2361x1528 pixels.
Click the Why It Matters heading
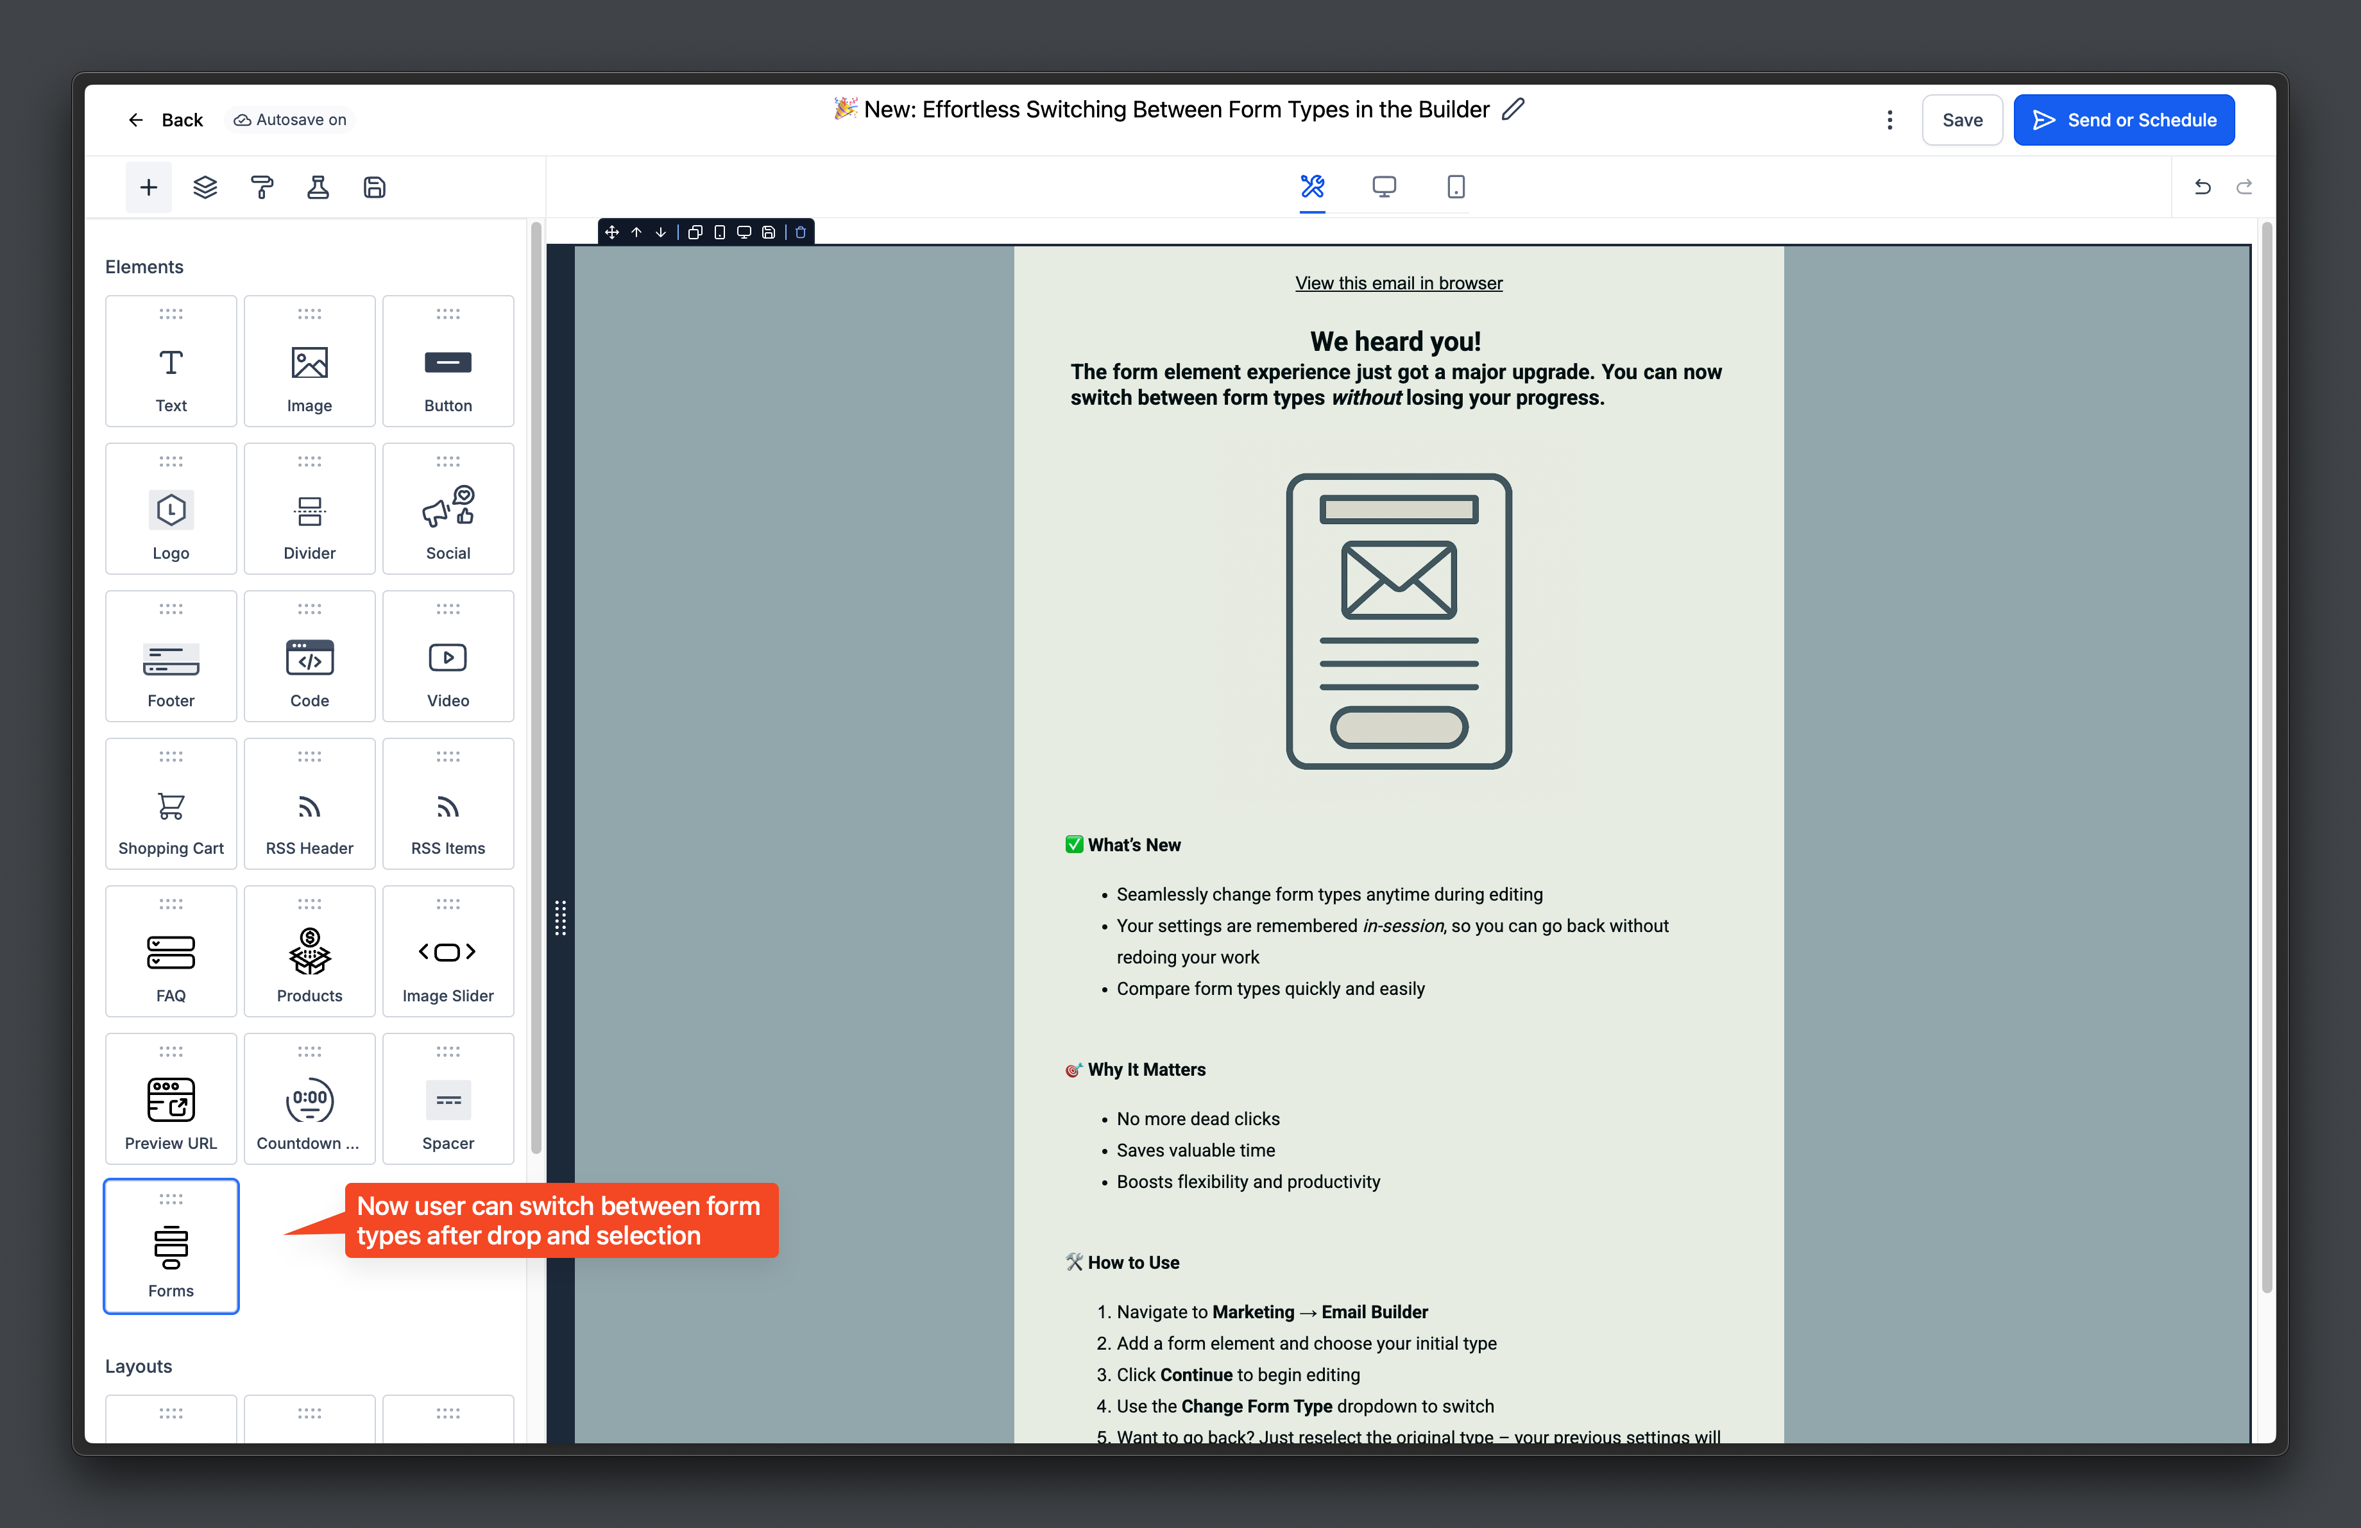point(1146,1070)
